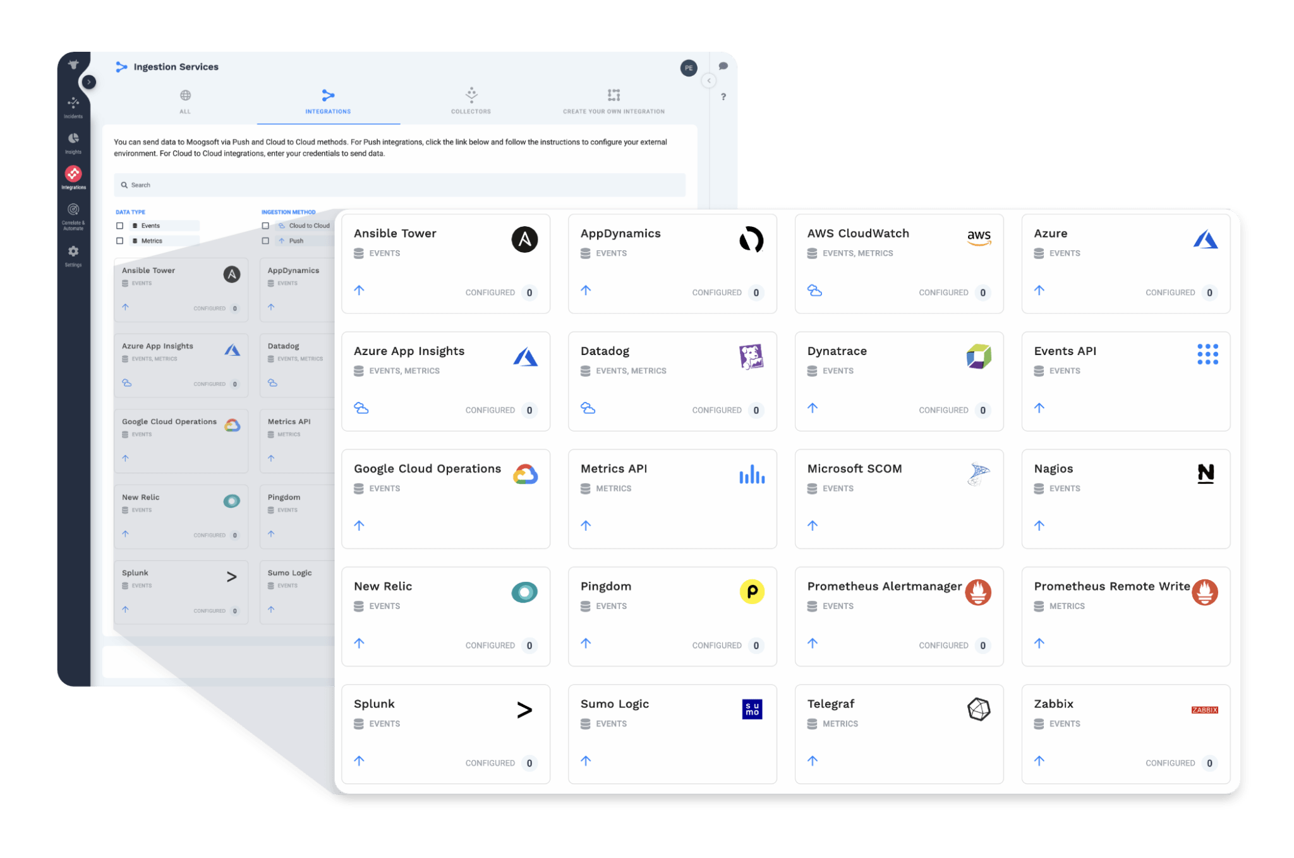Expand the left sidebar with arrow button
Screen dimensions: 1294x858
[89, 82]
